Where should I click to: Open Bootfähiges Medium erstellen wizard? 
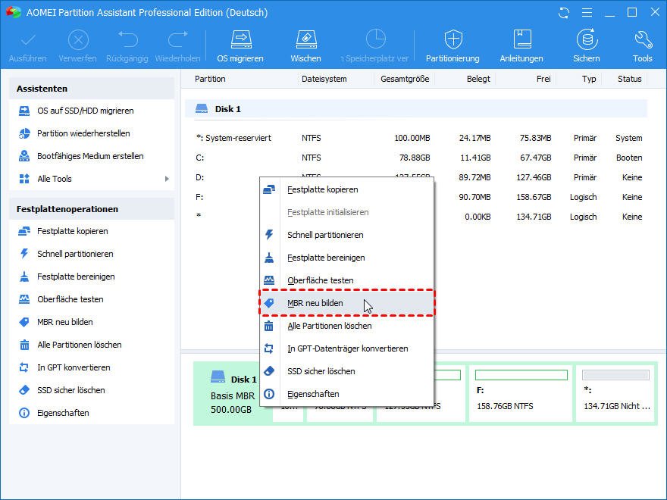90,156
